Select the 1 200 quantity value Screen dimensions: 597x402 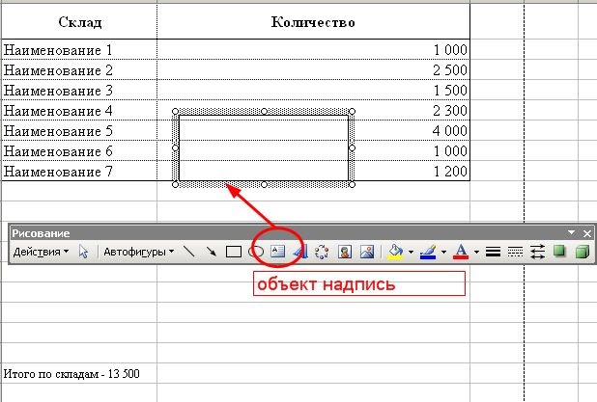[450, 171]
